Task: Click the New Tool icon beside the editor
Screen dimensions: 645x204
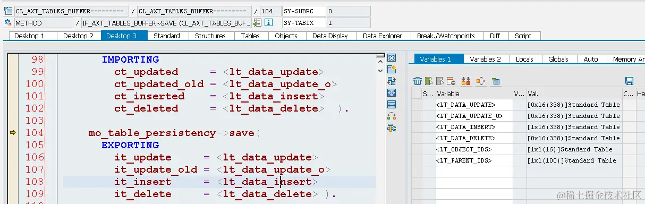Action: (392, 69)
